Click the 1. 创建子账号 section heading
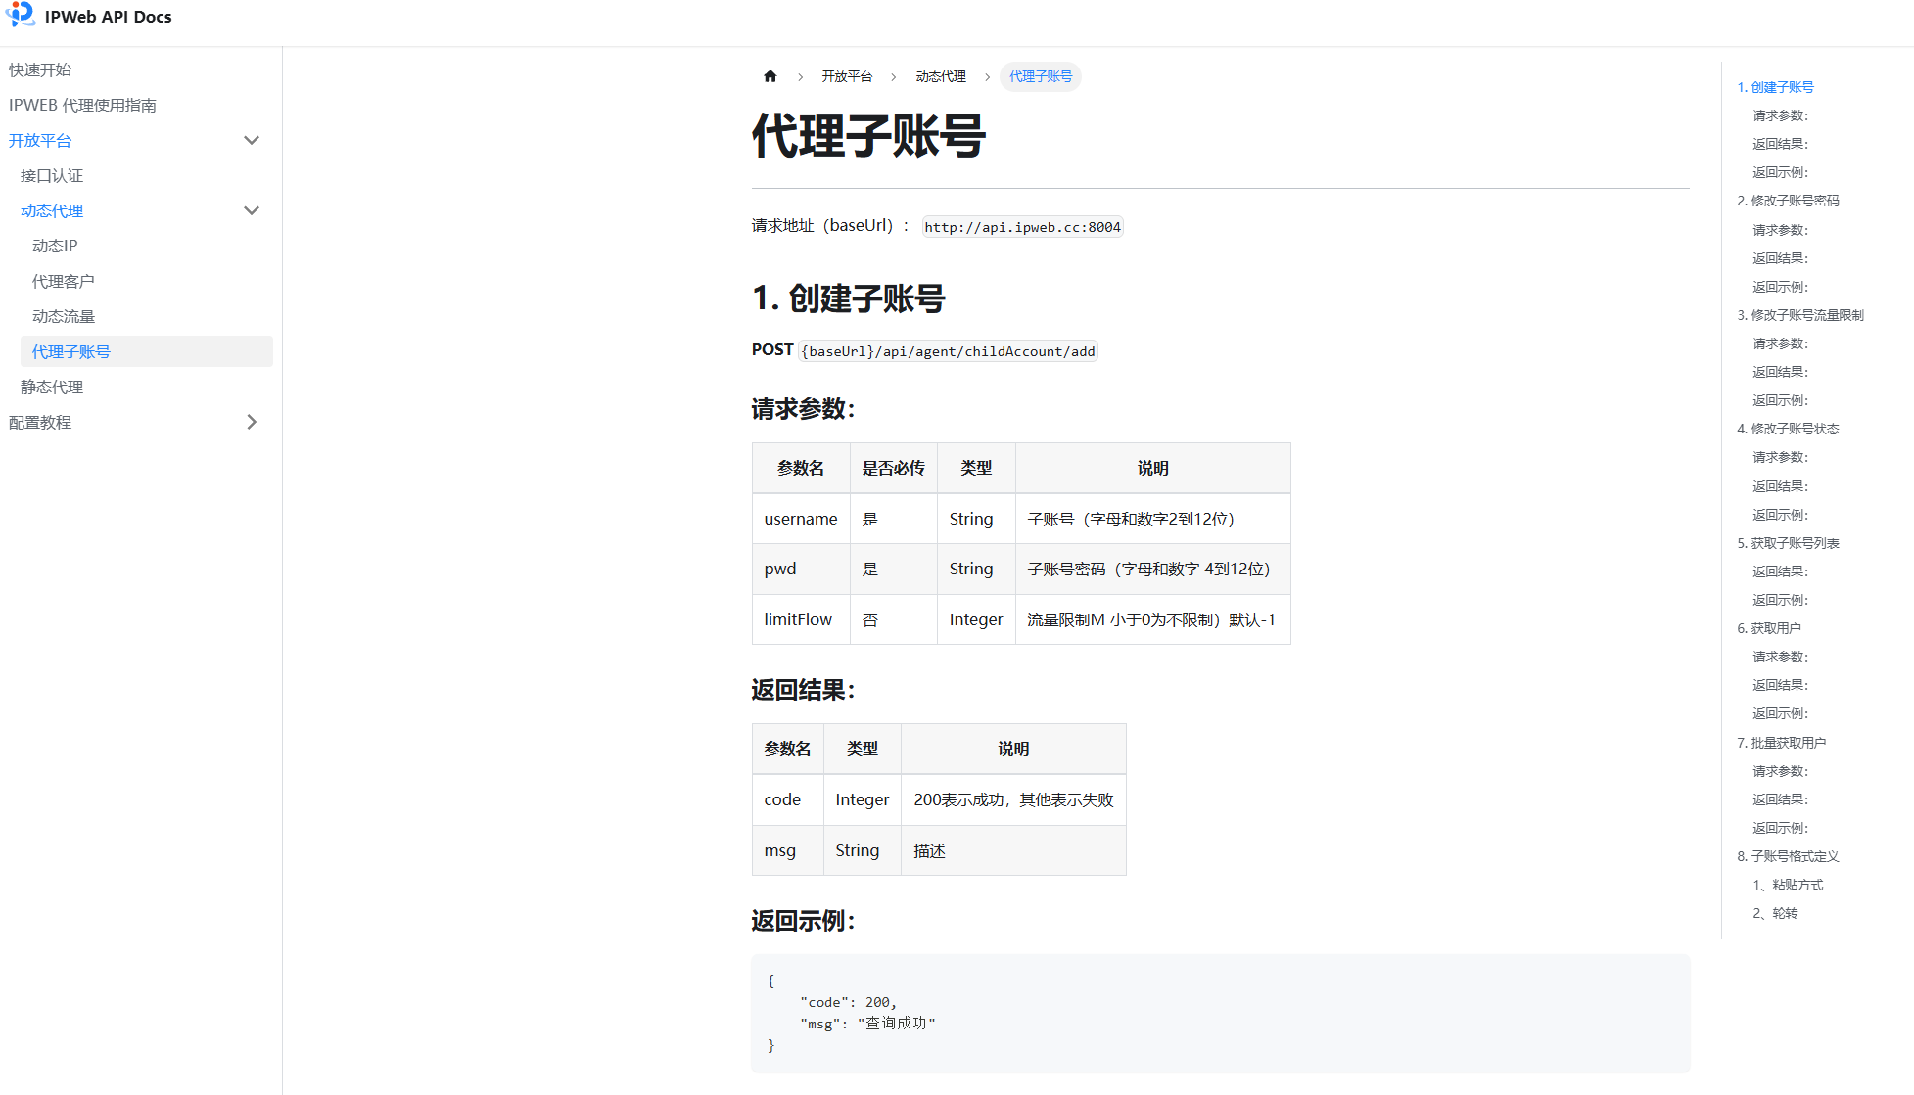This screenshot has width=1914, height=1095. 848,298
